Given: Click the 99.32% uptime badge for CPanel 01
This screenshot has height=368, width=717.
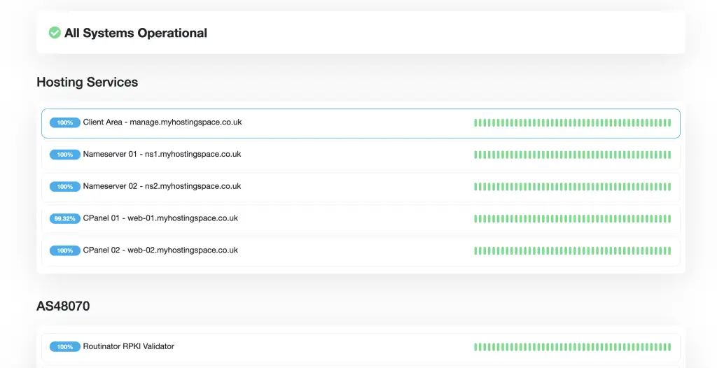Looking at the screenshot, I should pyautogui.click(x=65, y=218).
